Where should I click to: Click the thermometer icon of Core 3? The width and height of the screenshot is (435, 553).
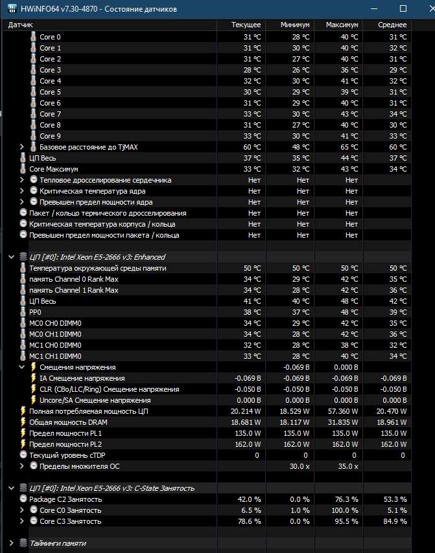33,70
